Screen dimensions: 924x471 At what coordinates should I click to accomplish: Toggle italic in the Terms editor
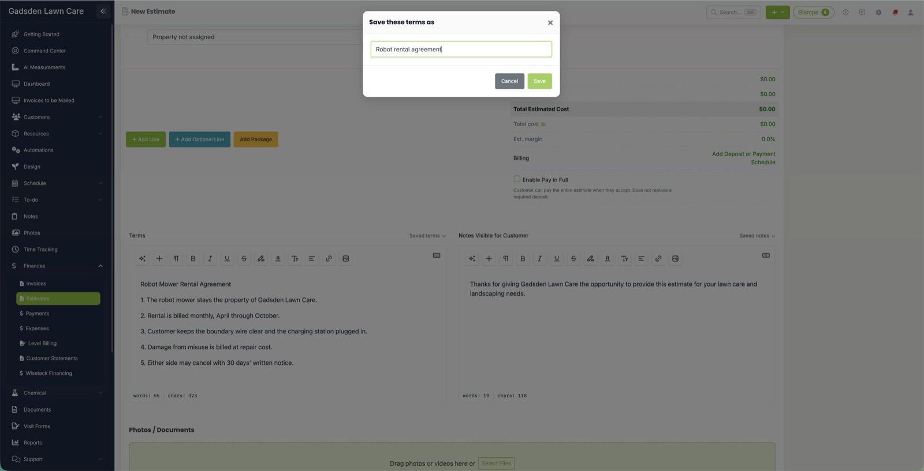click(210, 259)
